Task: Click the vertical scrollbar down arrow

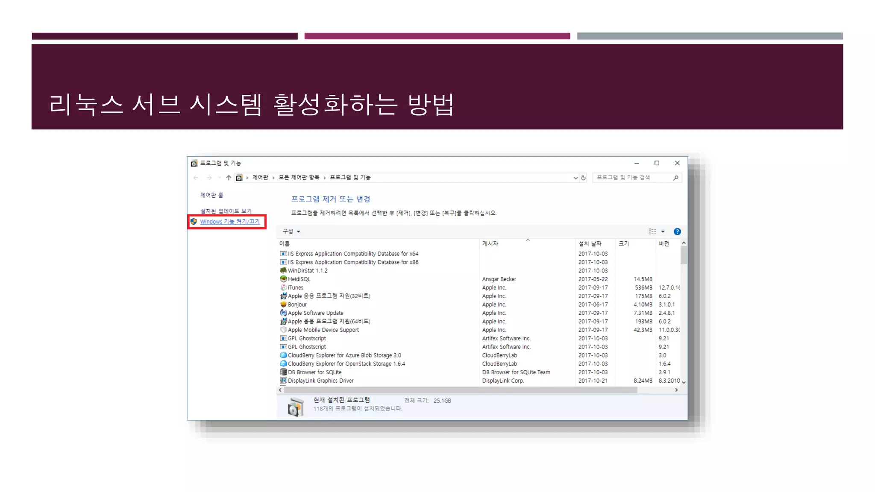Action: [x=684, y=382]
